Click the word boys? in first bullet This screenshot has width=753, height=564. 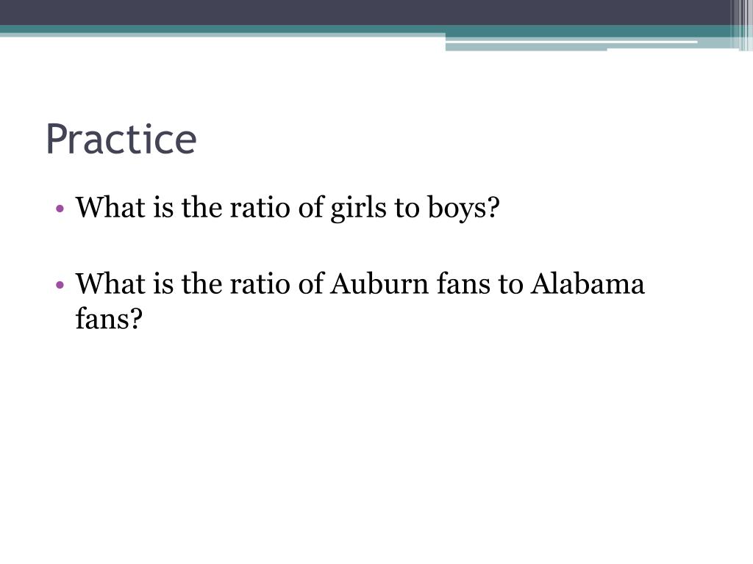click(x=464, y=209)
